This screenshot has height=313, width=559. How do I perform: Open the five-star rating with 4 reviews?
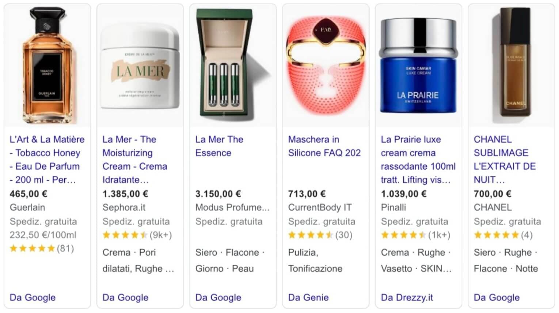[x=503, y=235]
